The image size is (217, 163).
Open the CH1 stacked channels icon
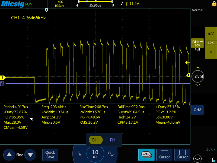(x=146, y=155)
